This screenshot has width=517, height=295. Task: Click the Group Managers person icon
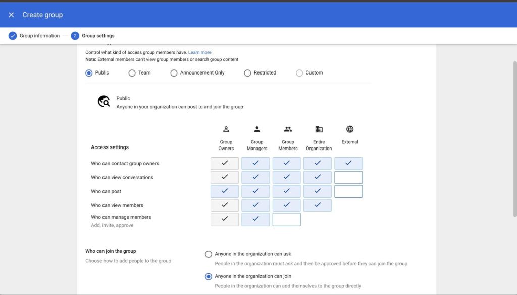[x=256, y=129]
